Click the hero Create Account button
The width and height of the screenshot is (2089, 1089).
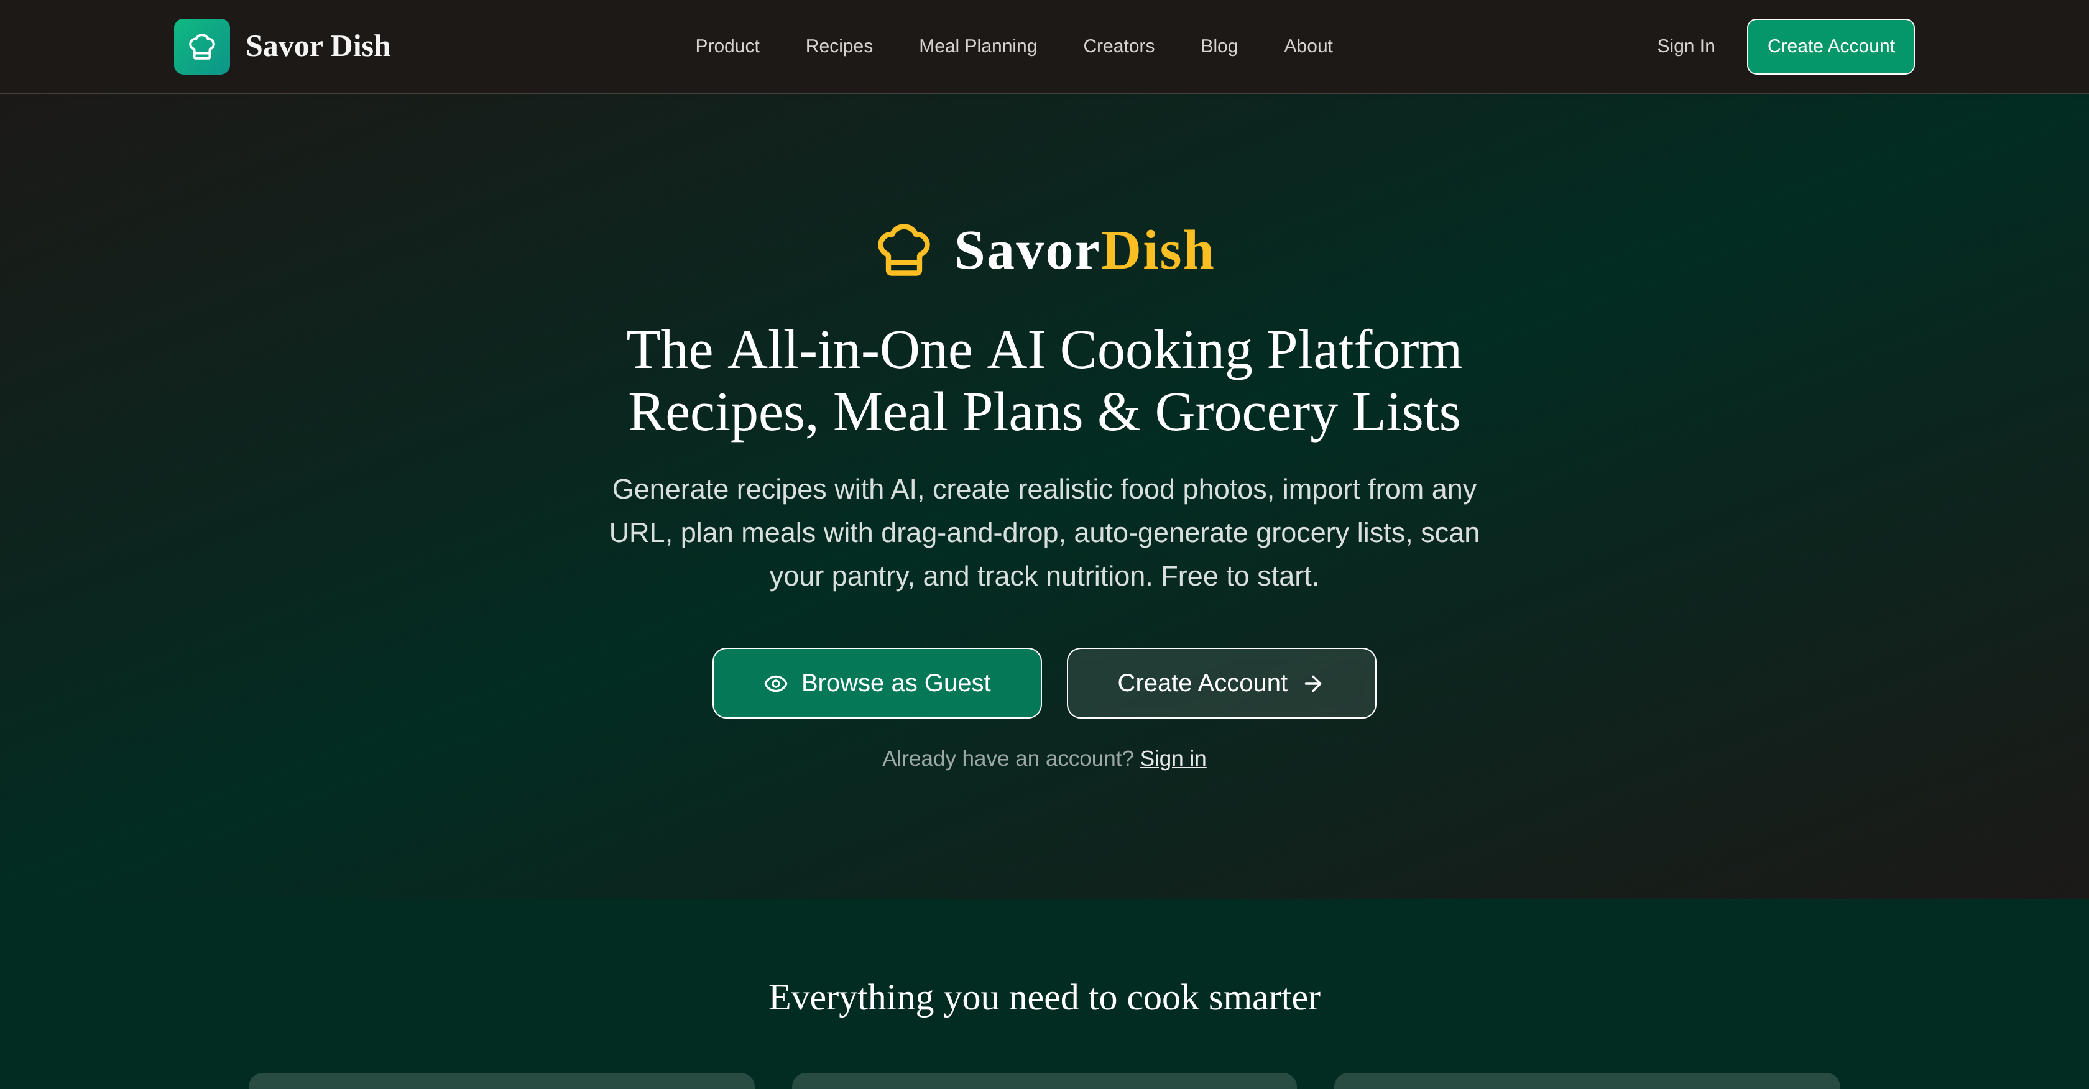pyautogui.click(x=1220, y=682)
